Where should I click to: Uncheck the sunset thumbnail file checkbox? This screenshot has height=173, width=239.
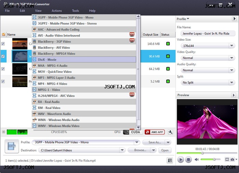click(3, 44)
